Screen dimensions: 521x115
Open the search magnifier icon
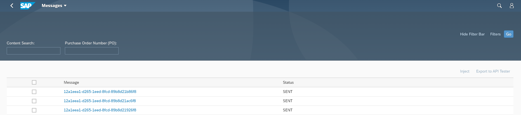pos(499,6)
